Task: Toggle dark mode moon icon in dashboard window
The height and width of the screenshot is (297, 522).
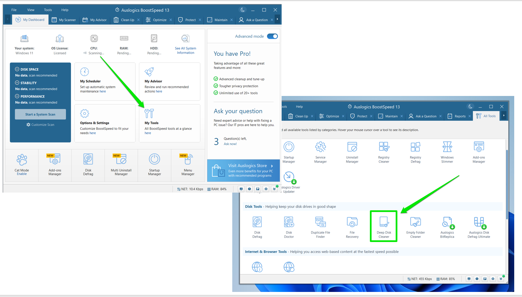Action: (x=242, y=10)
